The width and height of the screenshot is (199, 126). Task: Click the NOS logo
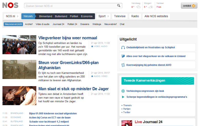tap(10, 5)
